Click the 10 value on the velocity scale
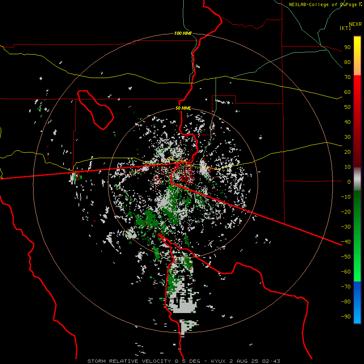364x364 pixels. click(347, 167)
